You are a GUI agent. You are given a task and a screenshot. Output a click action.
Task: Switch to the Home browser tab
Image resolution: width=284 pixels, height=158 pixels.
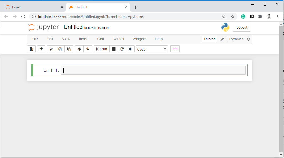pos(16,7)
